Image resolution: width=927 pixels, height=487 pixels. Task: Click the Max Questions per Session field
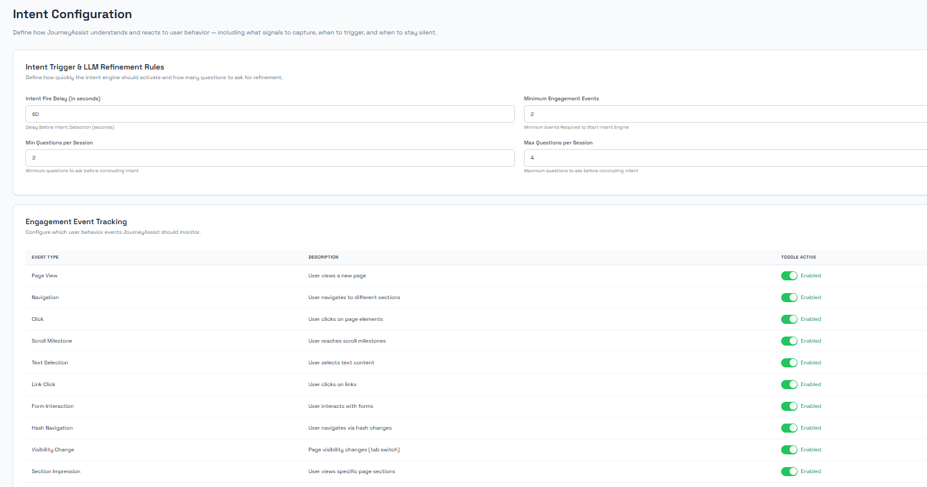tap(725, 158)
